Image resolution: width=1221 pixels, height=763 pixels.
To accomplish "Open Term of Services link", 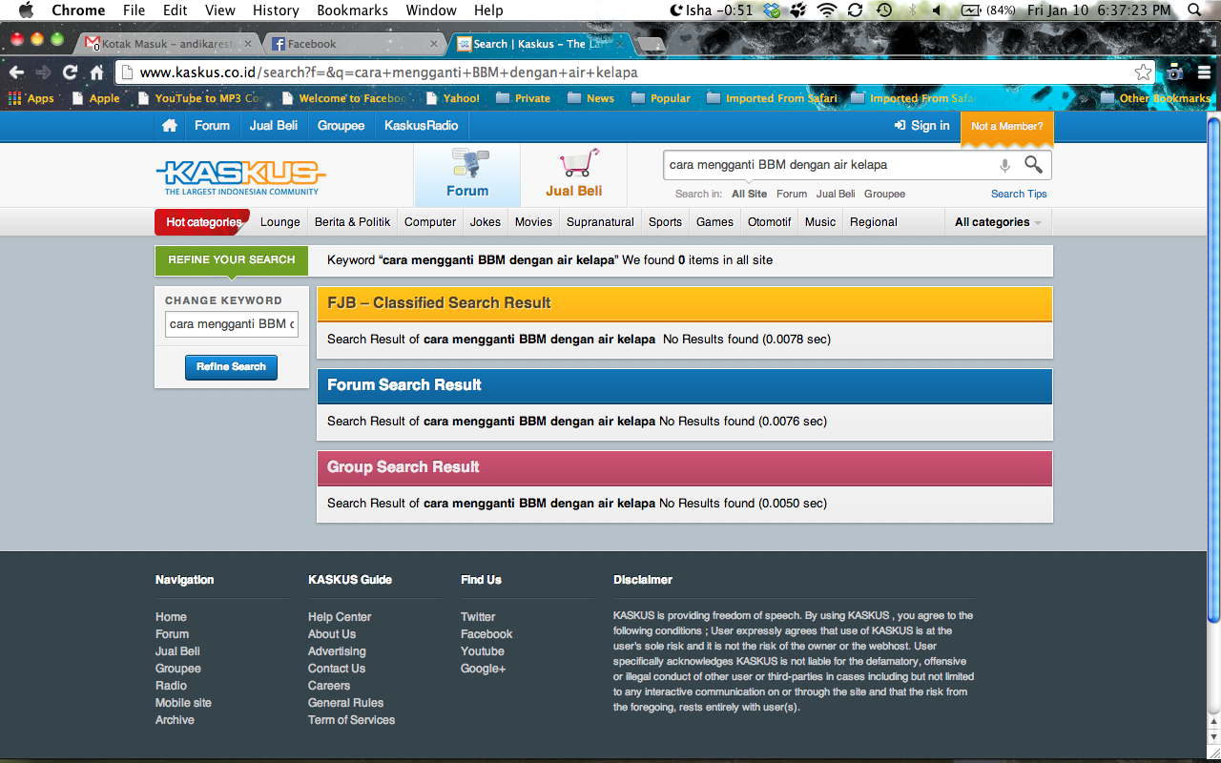I will click(351, 720).
